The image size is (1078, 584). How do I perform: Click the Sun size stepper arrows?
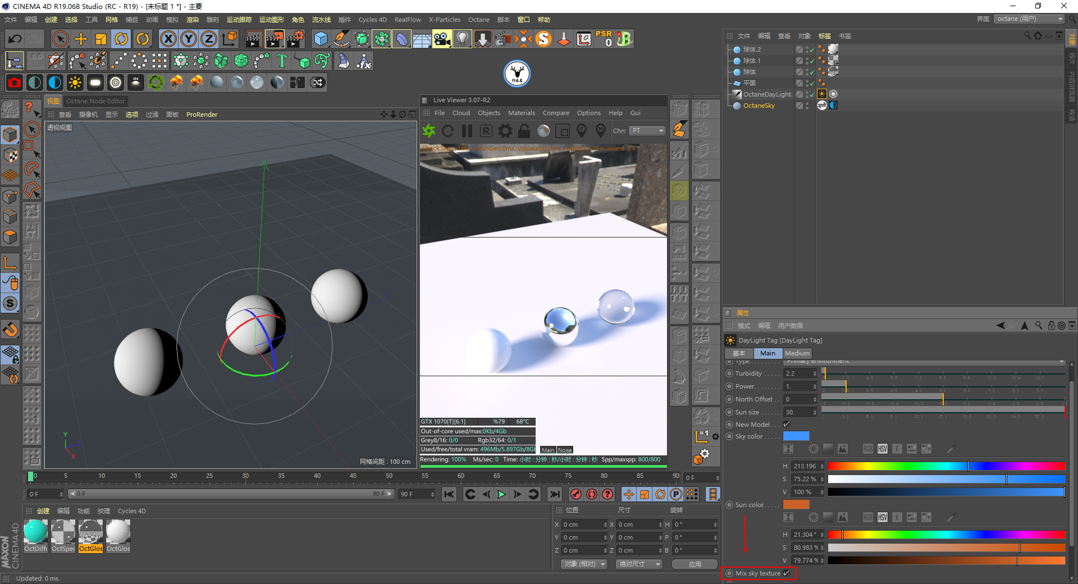coord(815,412)
